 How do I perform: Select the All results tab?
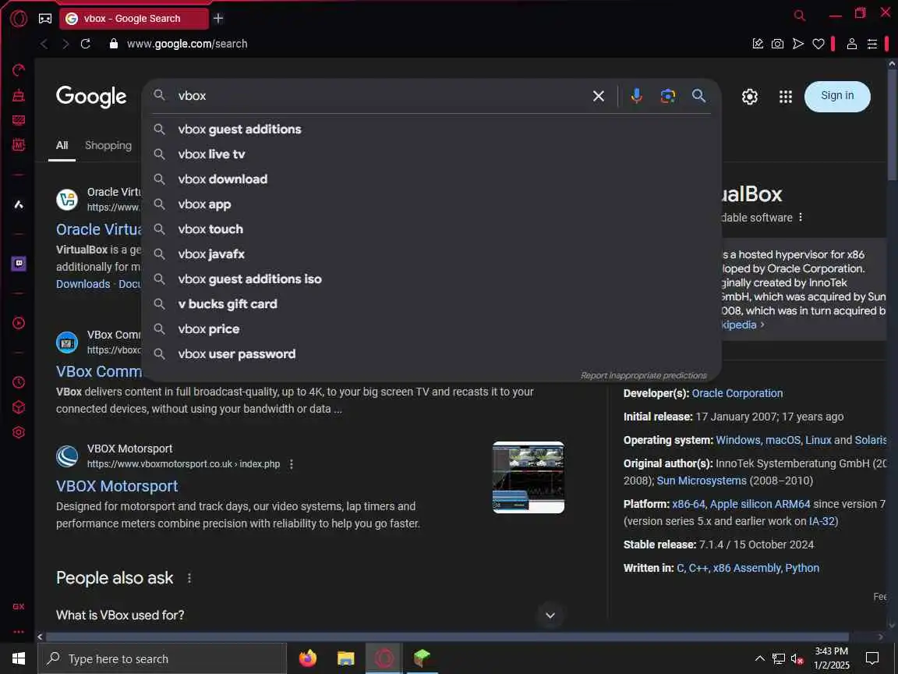(x=62, y=146)
